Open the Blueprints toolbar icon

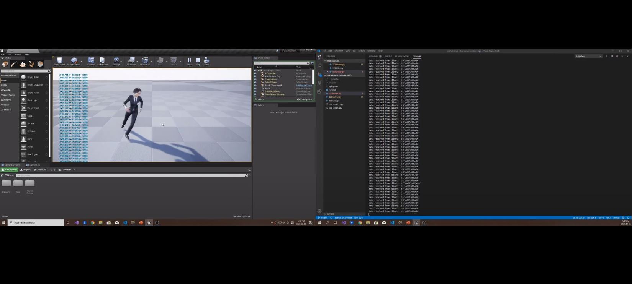coord(131,61)
